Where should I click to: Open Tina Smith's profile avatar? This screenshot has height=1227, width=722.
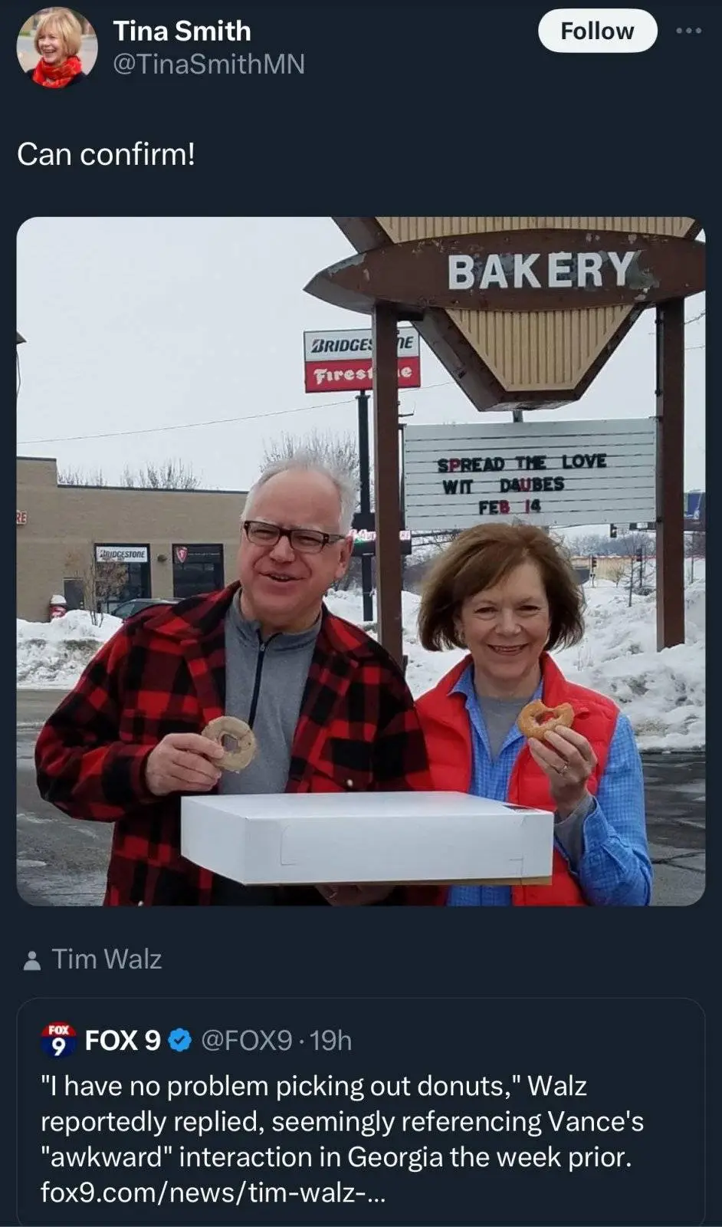pos(57,48)
